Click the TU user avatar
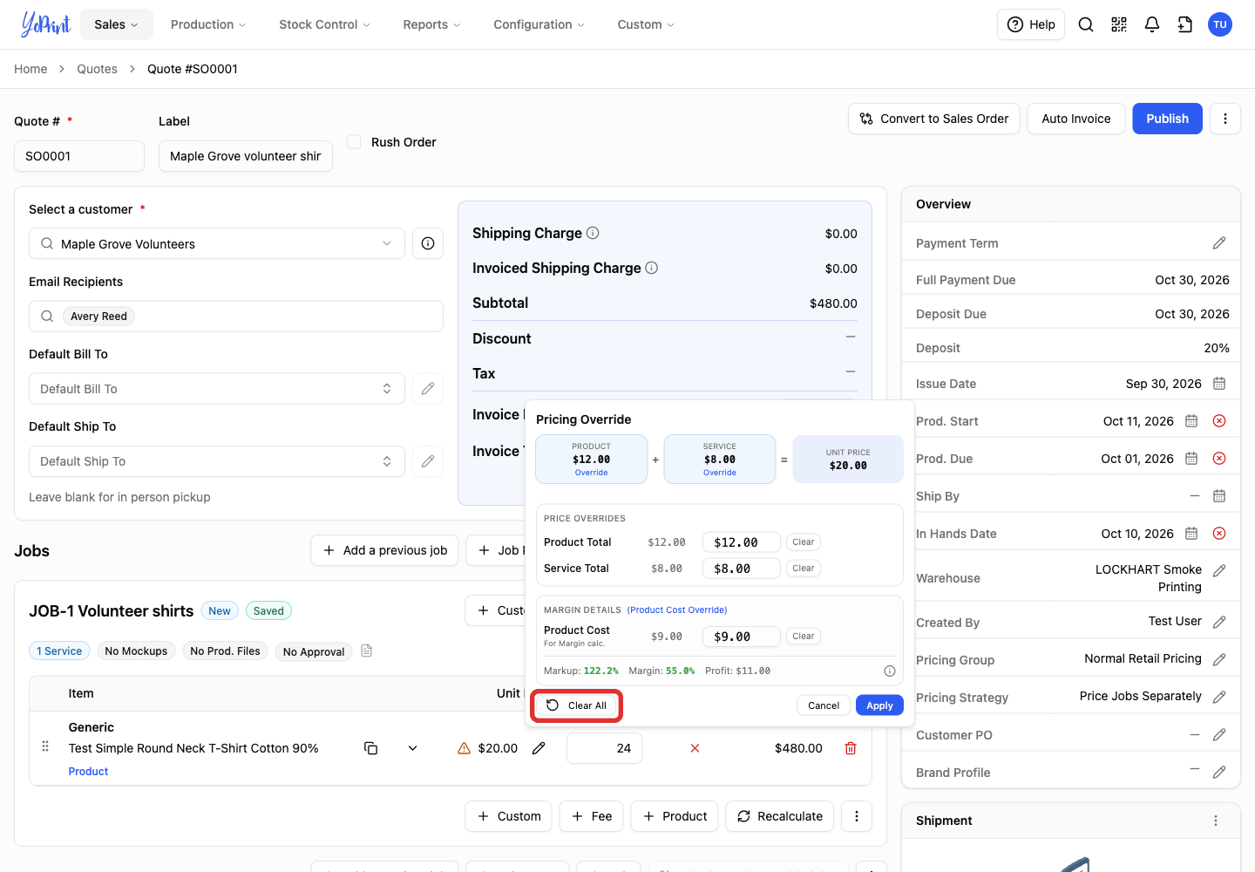 [x=1220, y=24]
